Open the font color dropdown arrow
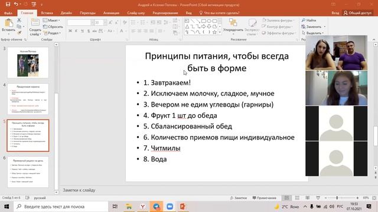Image resolution: width=378 pixels, height=212 pixels. point(126,31)
